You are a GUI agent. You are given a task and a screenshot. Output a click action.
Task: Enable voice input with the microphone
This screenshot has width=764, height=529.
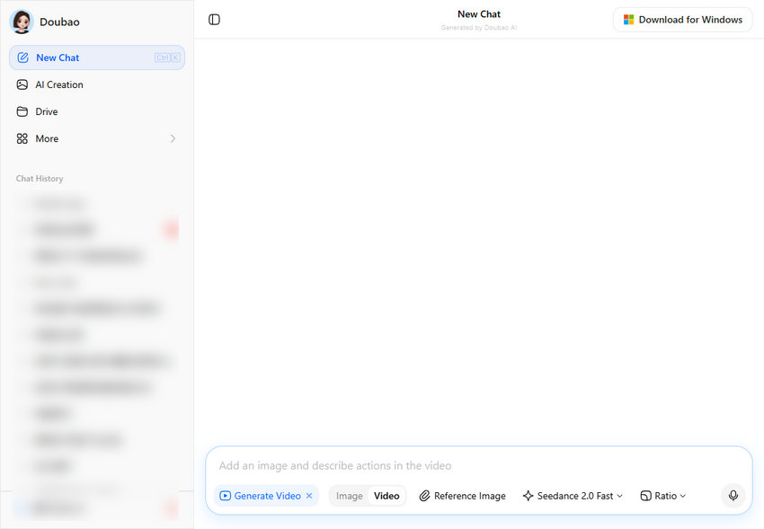pyautogui.click(x=733, y=495)
